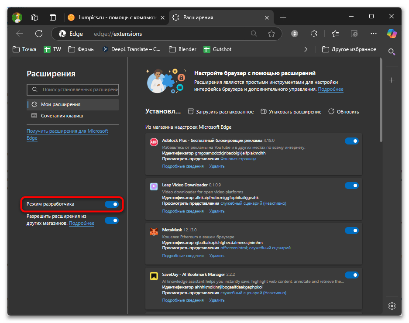Open the Copilot icon
Viewport: 409px width, 323px height.
click(392, 34)
